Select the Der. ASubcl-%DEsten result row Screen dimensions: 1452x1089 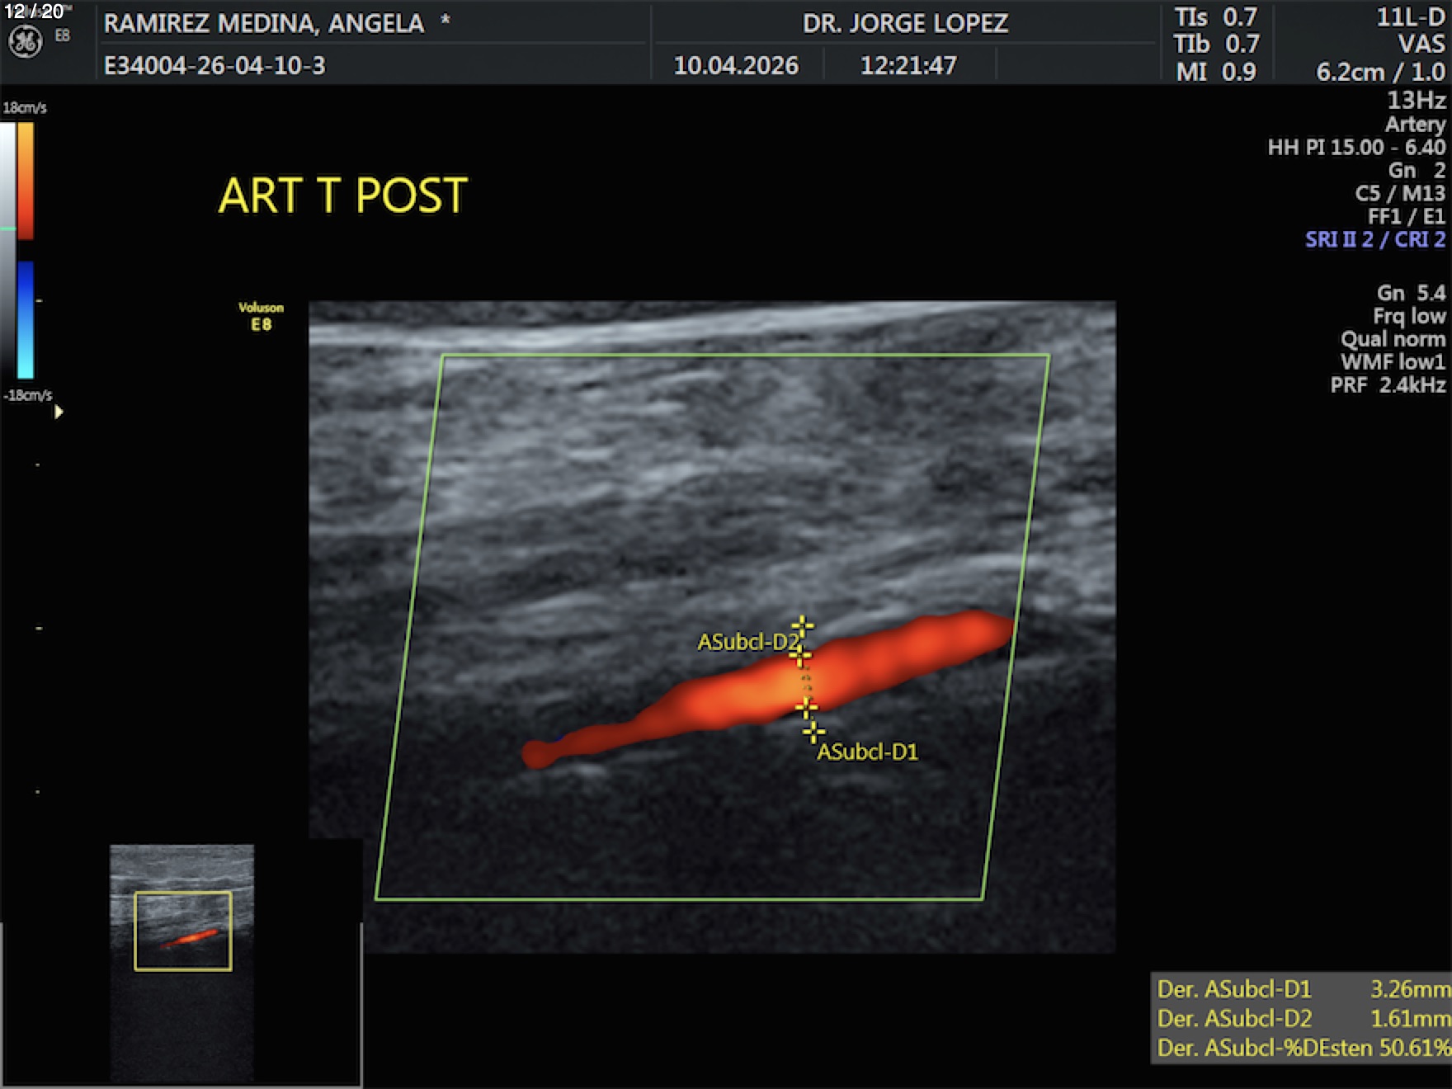pos(1302,1048)
